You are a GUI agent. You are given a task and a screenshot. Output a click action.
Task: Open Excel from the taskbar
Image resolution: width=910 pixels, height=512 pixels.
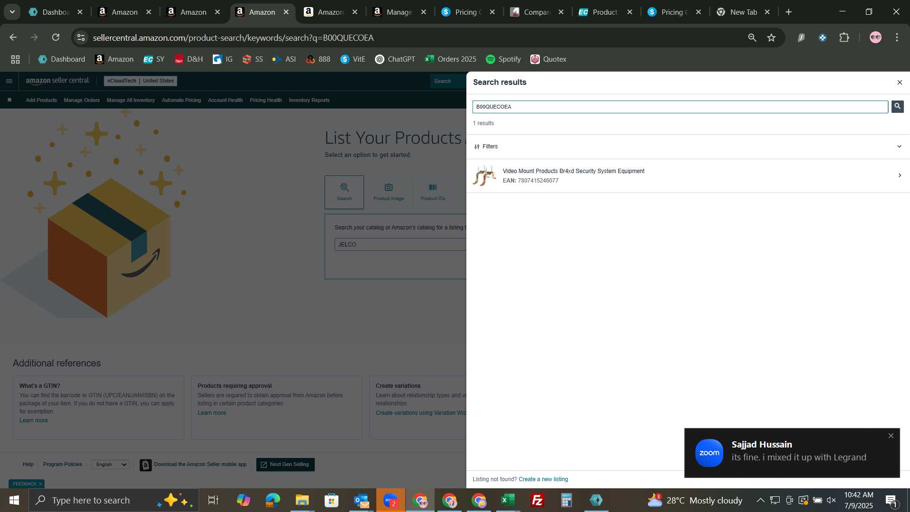click(508, 500)
